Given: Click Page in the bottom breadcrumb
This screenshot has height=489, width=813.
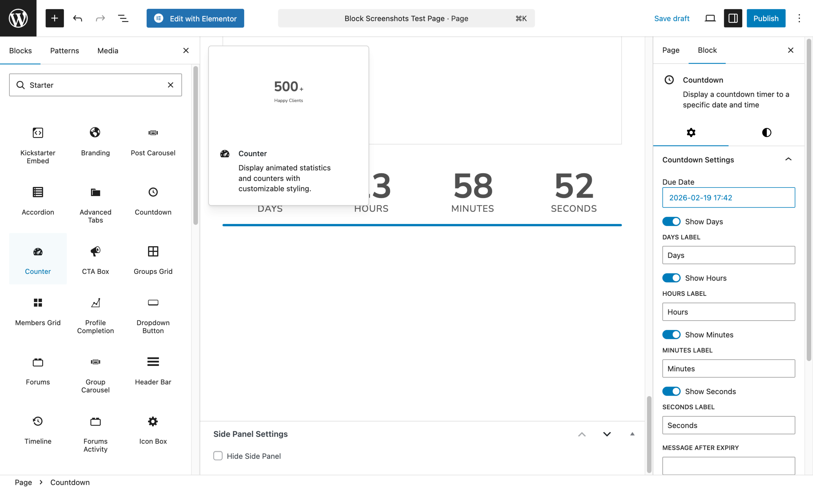Looking at the screenshot, I should click(24, 482).
